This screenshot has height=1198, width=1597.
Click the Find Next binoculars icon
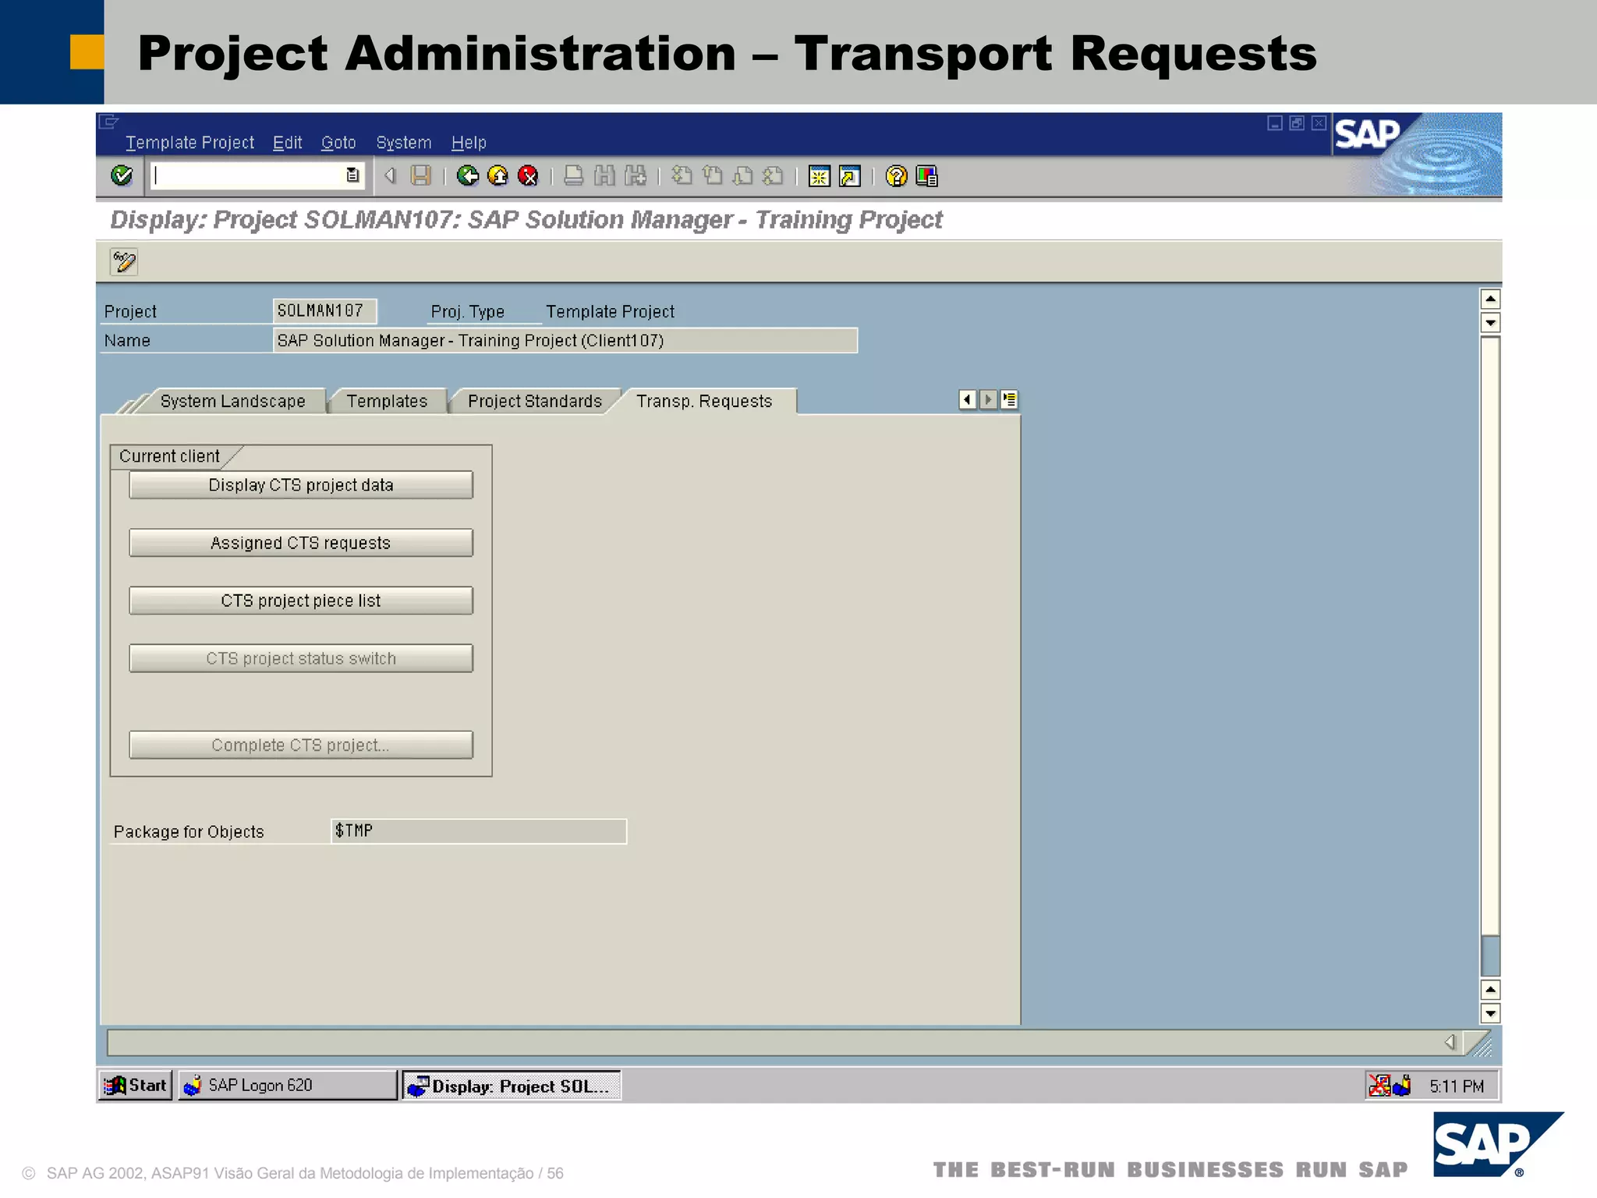tap(636, 176)
